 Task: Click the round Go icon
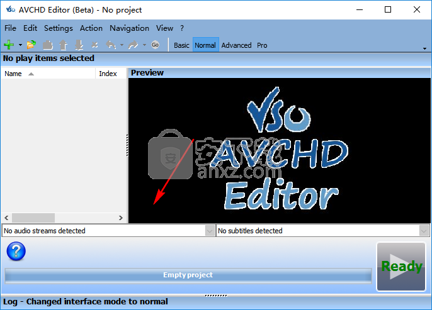[155, 45]
